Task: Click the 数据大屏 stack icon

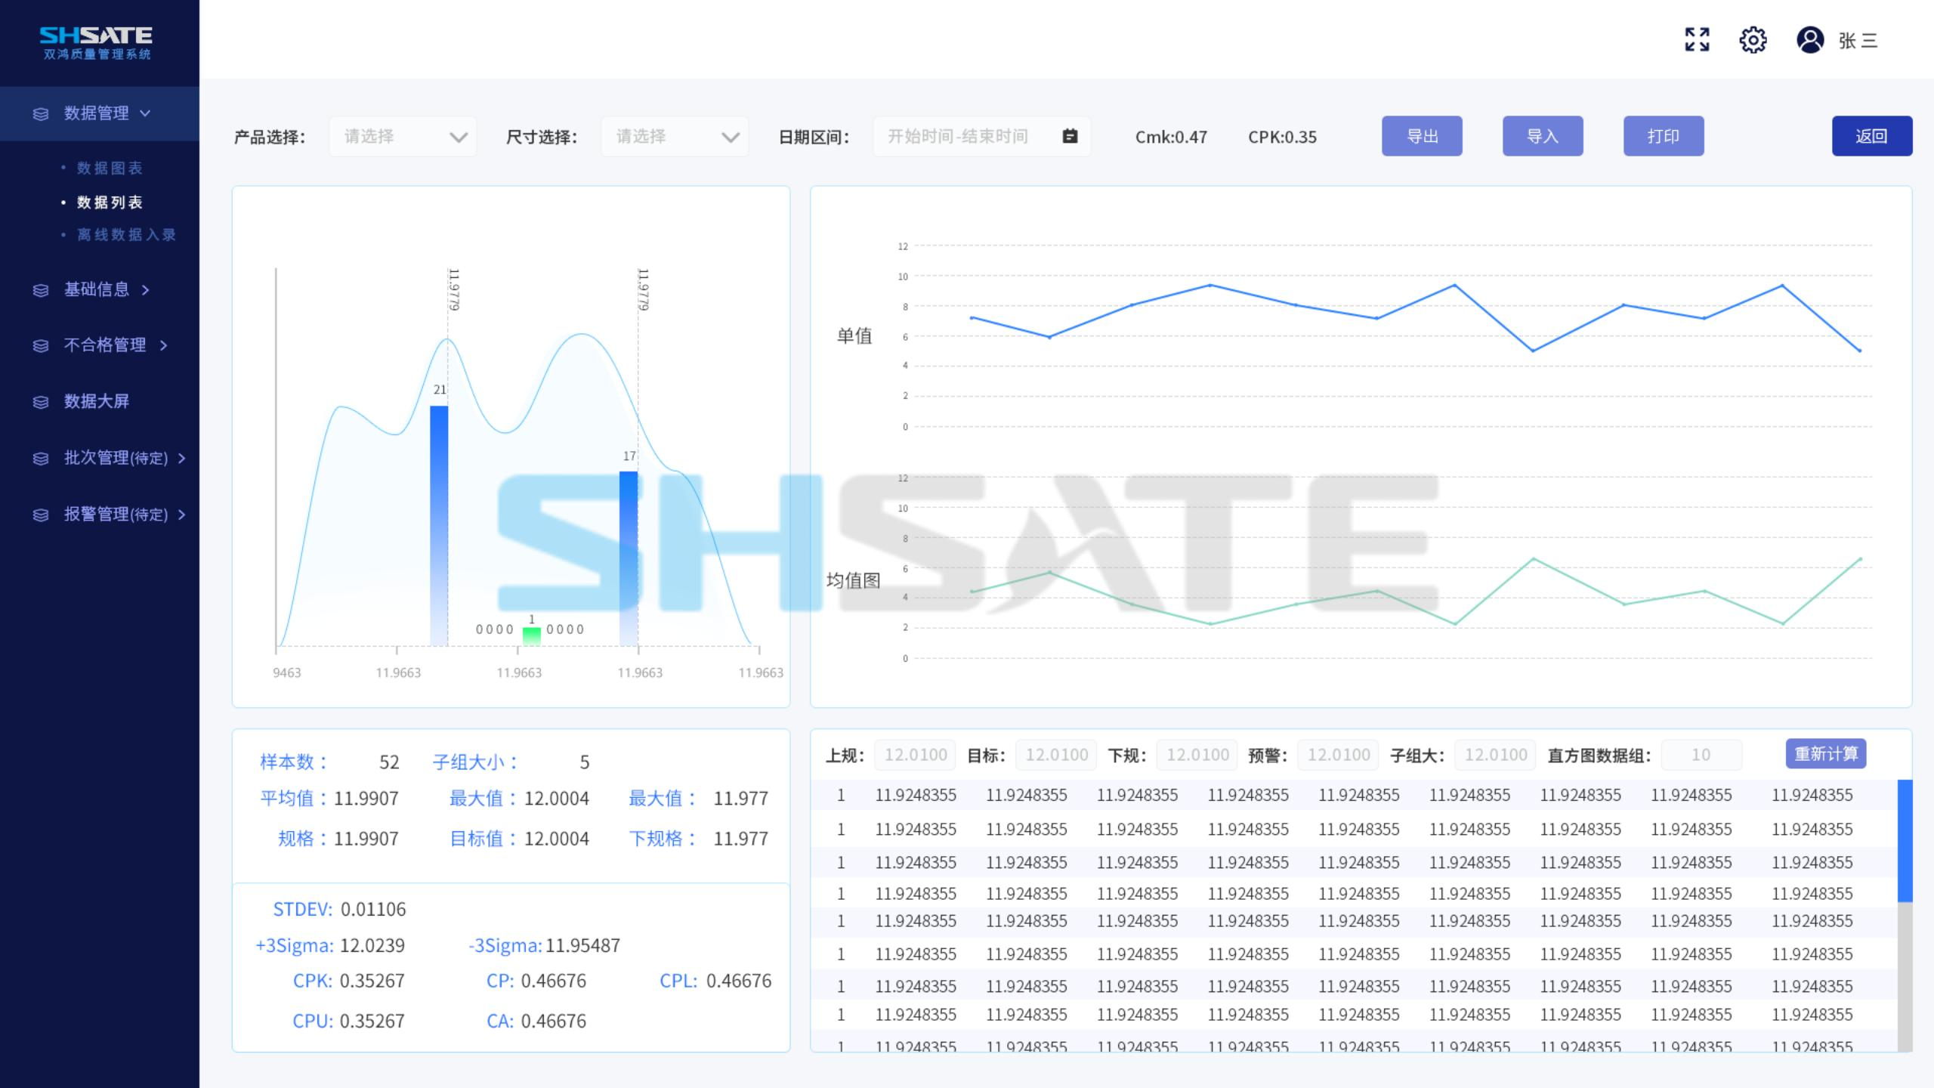Action: click(x=41, y=402)
